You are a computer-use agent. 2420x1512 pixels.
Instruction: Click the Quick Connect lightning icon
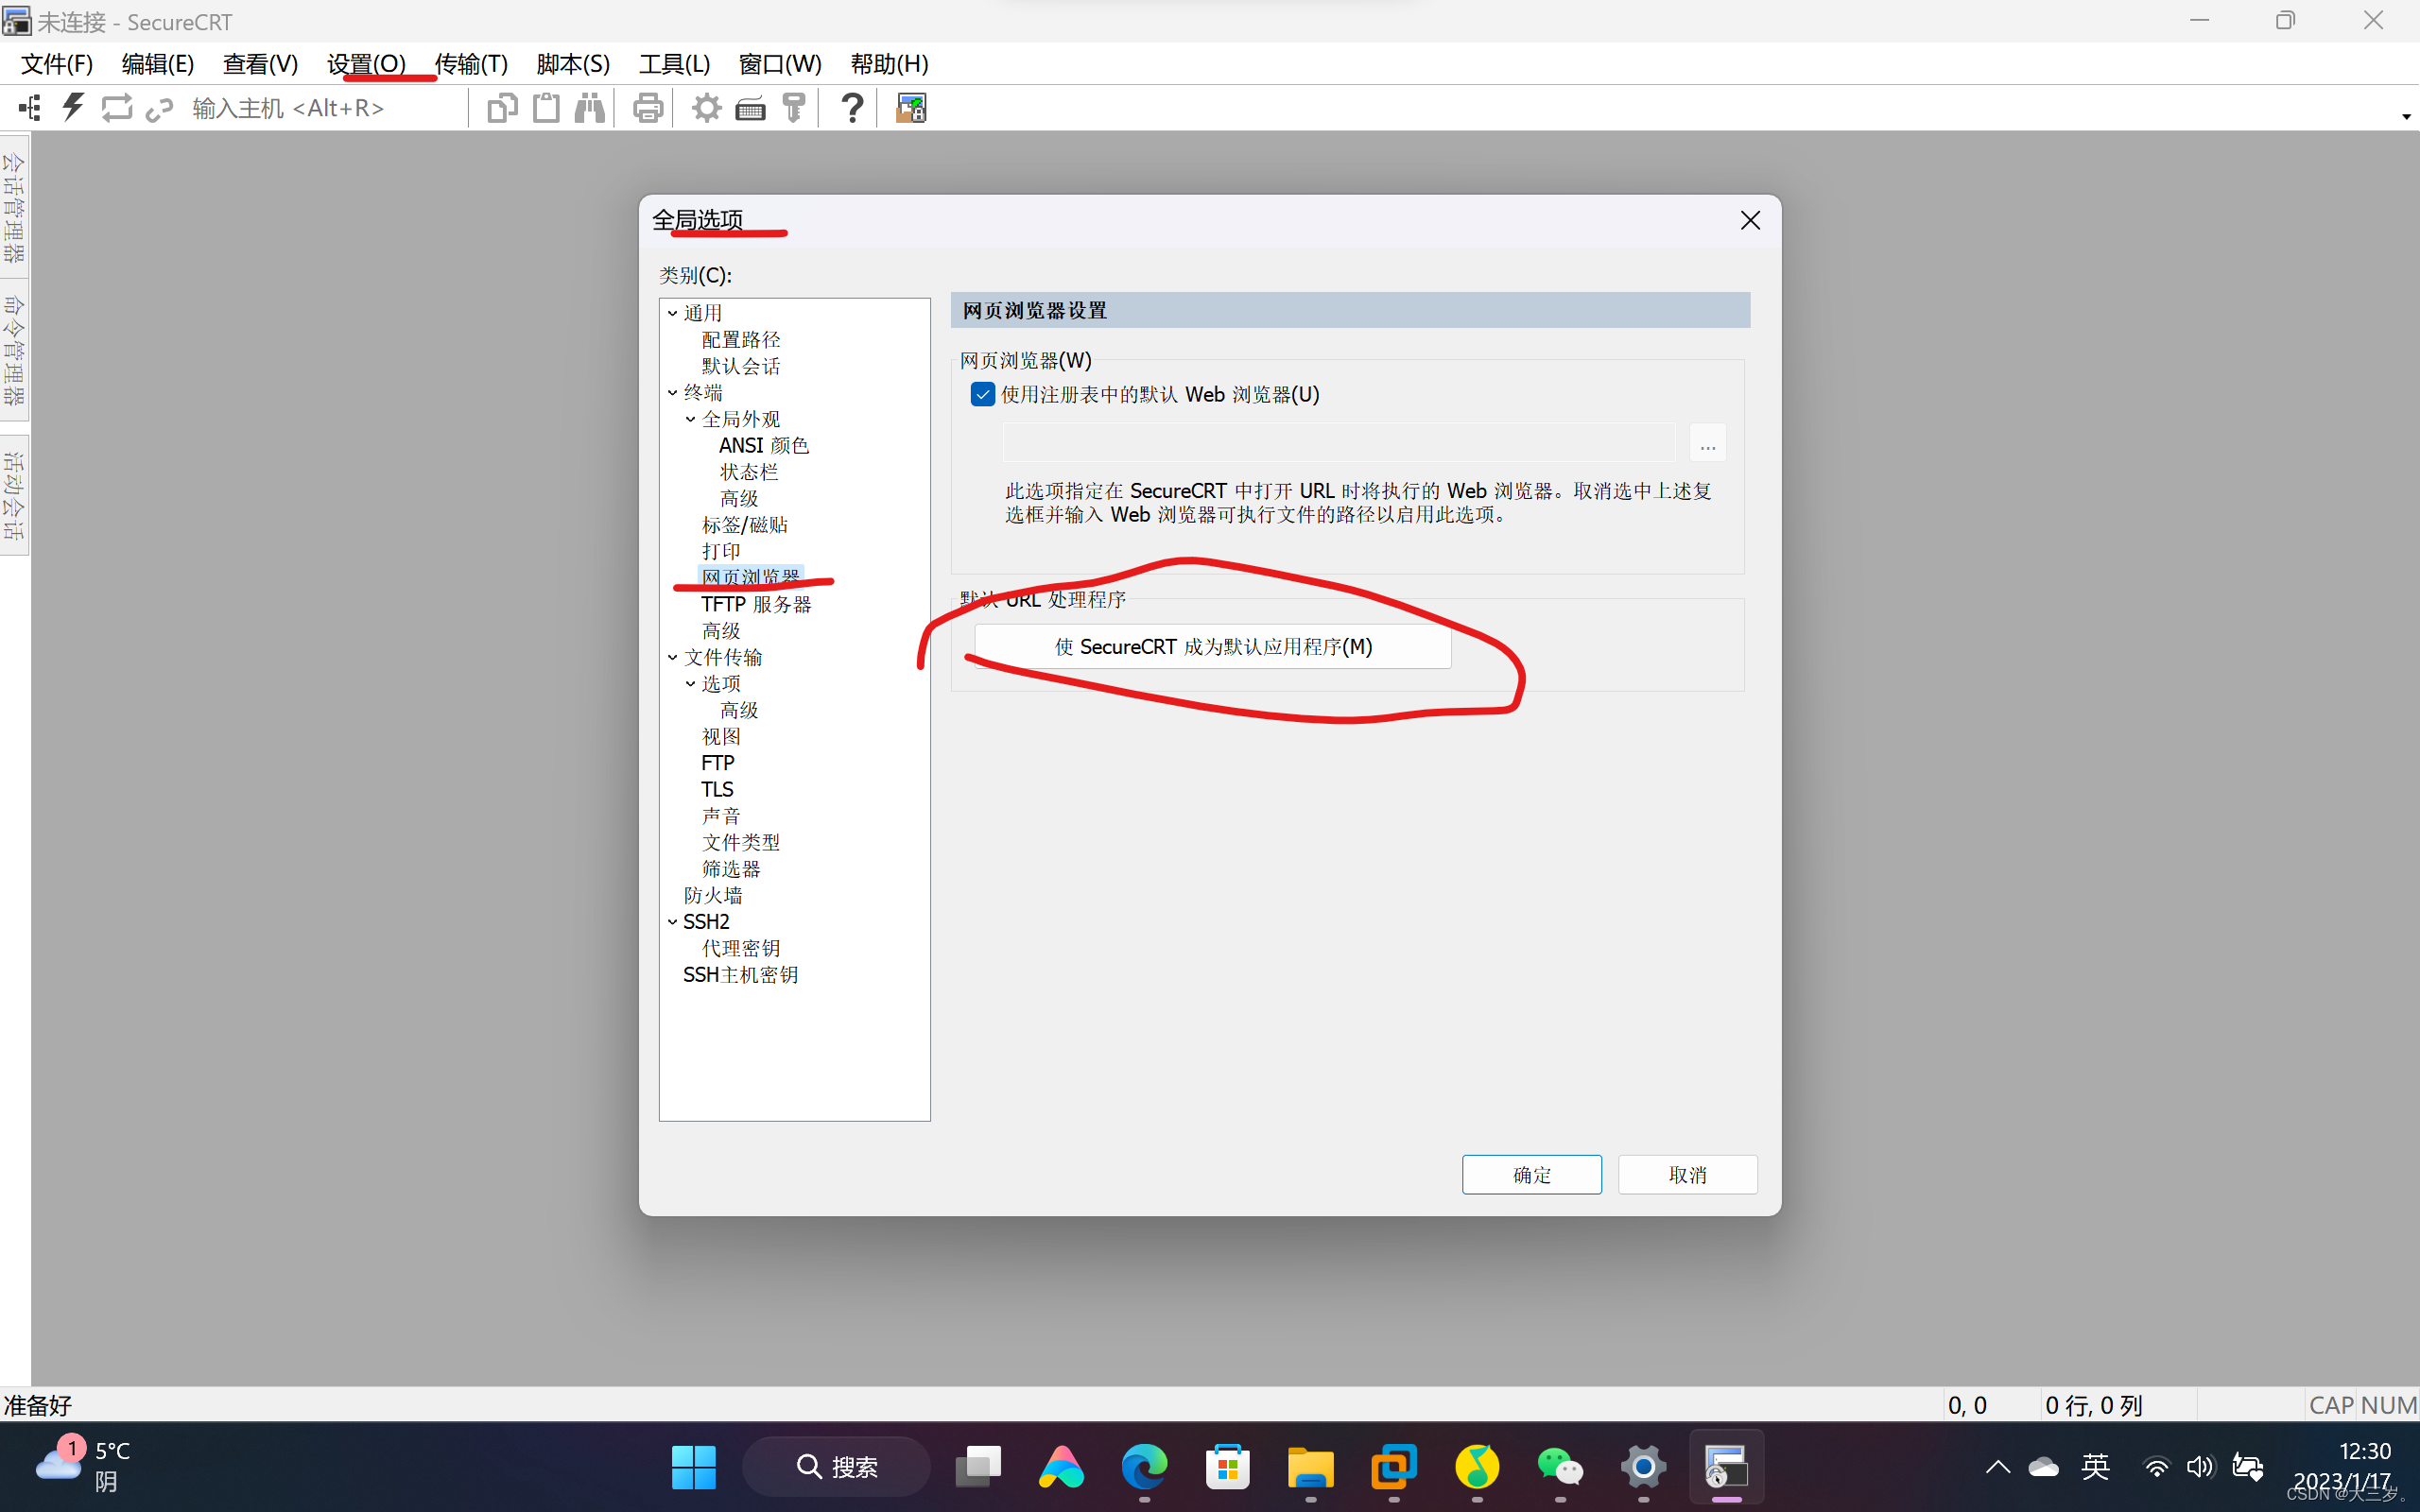tap(73, 107)
